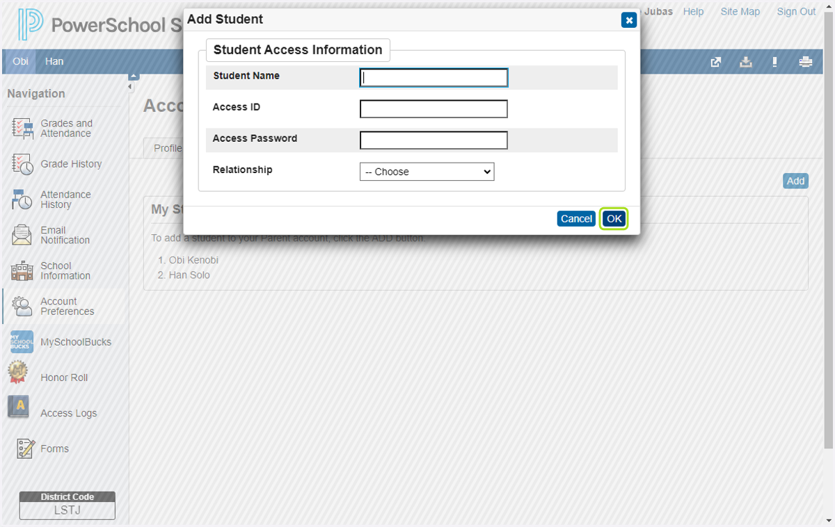
Task: Click the Honor Roll link
Action: pyautogui.click(x=64, y=378)
